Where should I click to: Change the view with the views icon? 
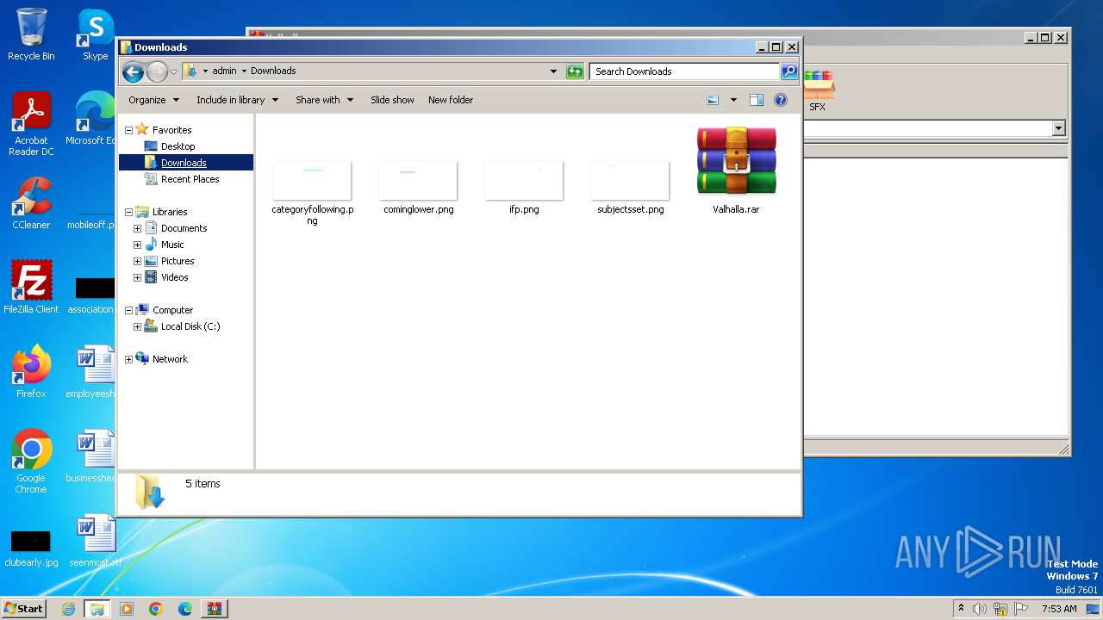coord(713,100)
